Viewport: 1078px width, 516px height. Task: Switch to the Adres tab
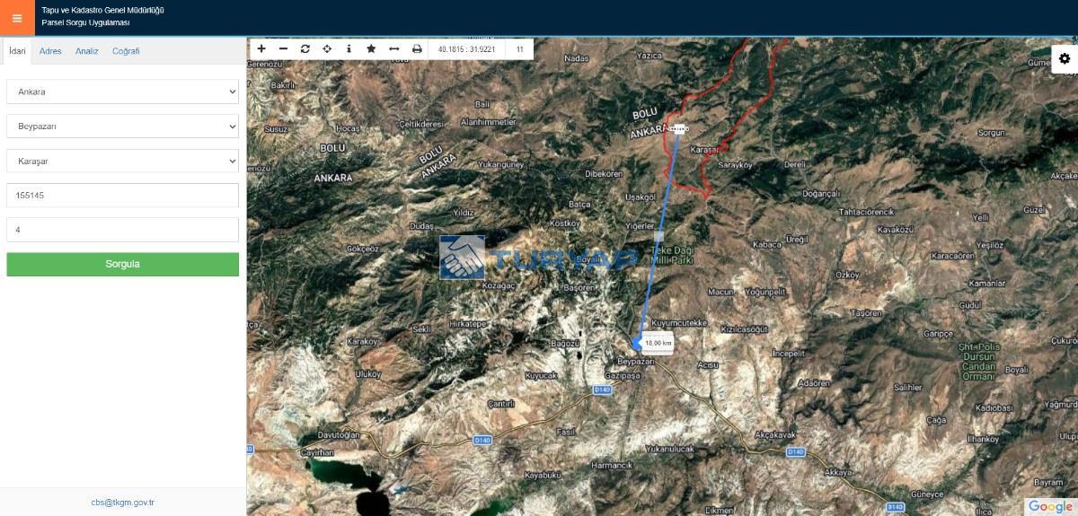point(50,51)
